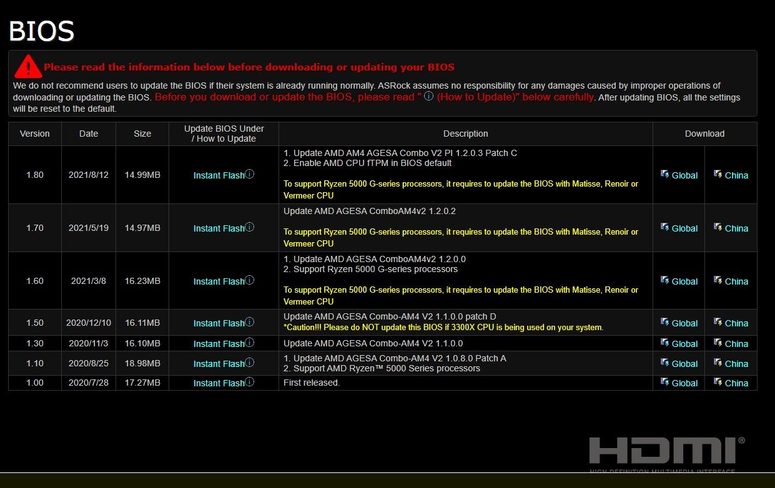Screen dimensions: 775x488
Task: Click the China download icon for BIOS 1.50
Action: click(718, 322)
